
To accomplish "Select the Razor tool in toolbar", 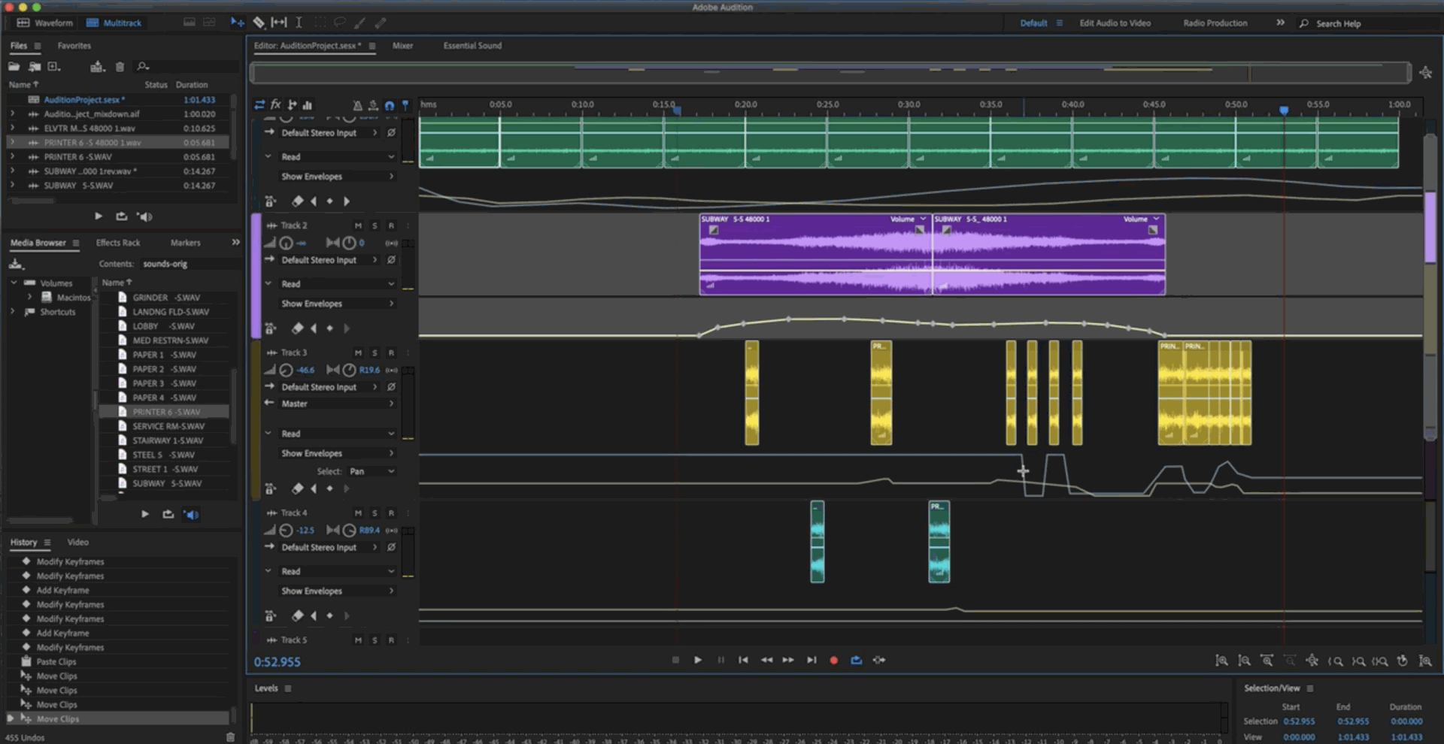I will [x=259, y=23].
